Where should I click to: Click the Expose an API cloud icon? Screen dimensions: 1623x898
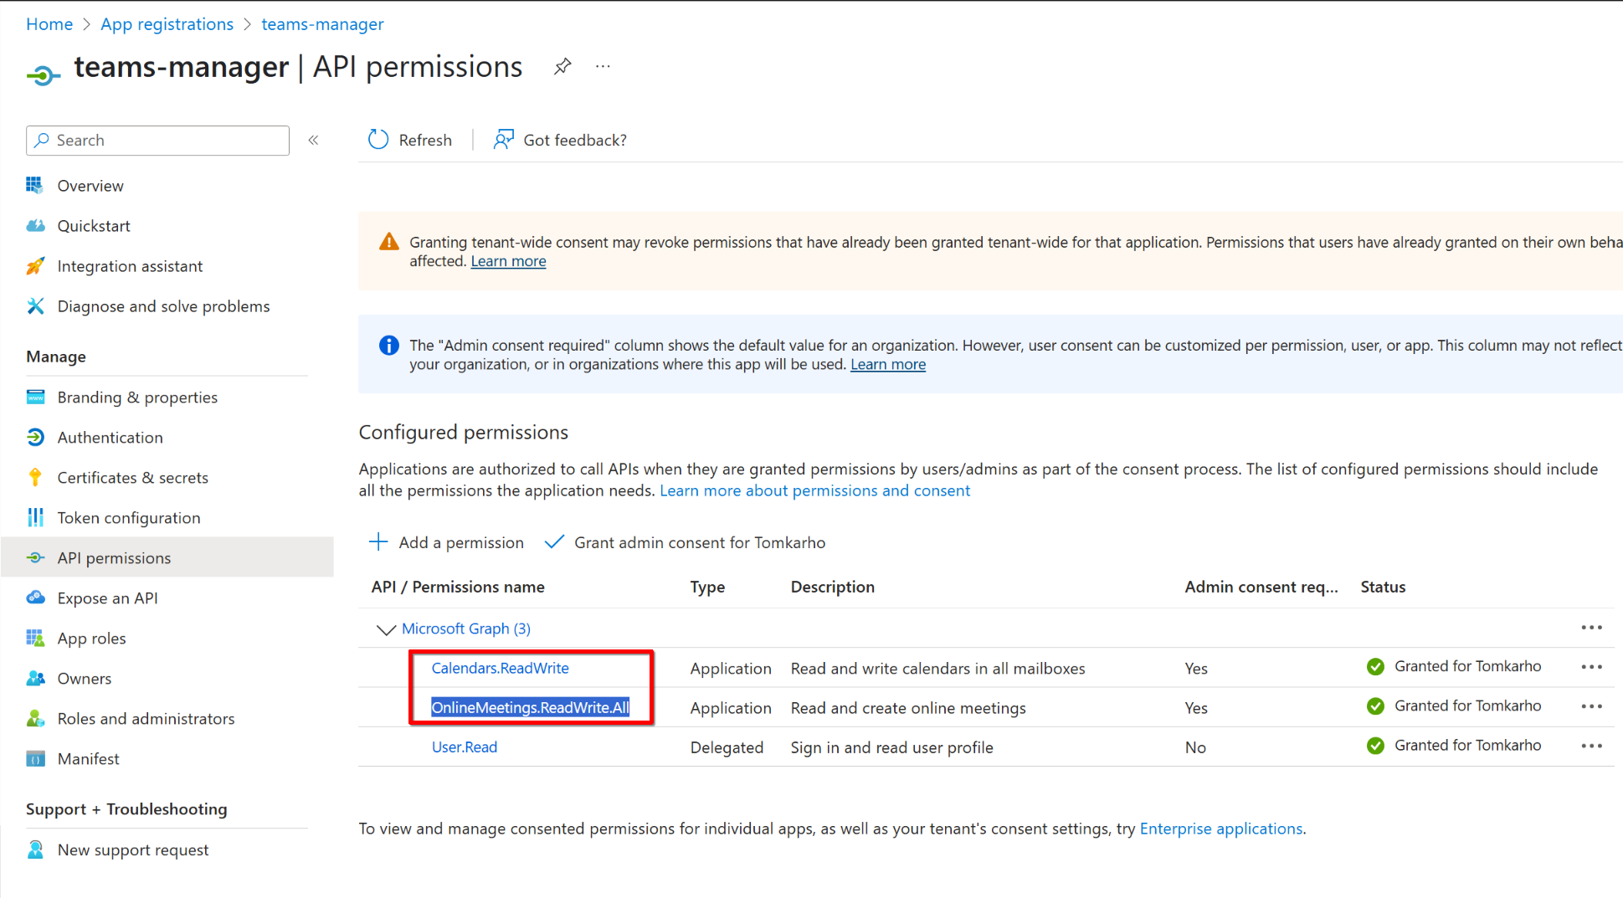pos(35,598)
